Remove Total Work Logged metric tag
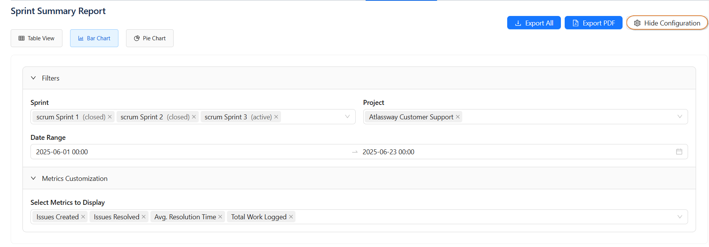This screenshot has height=247, width=709. [291, 217]
